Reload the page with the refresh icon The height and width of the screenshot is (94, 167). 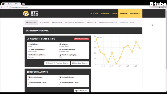(8, 7)
